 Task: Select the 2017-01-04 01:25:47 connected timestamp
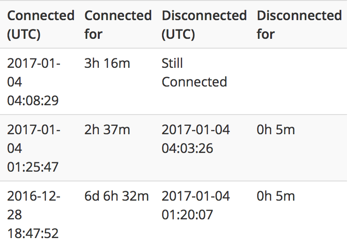coord(34,148)
